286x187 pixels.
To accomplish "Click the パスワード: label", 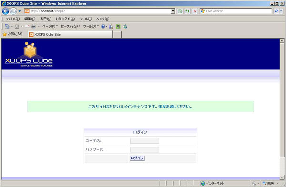I will [x=94, y=149].
